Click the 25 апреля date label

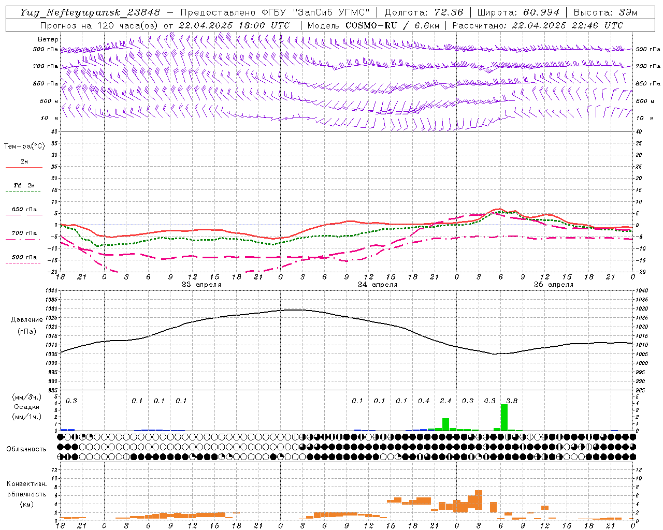(554, 285)
